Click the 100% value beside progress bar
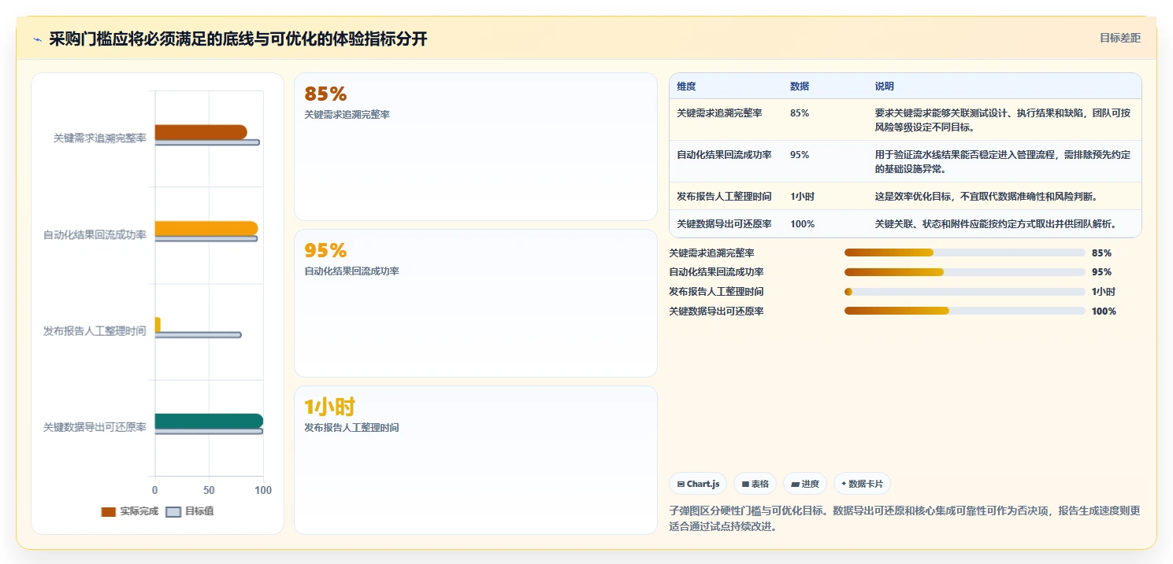The width and height of the screenshot is (1173, 564). (1104, 311)
